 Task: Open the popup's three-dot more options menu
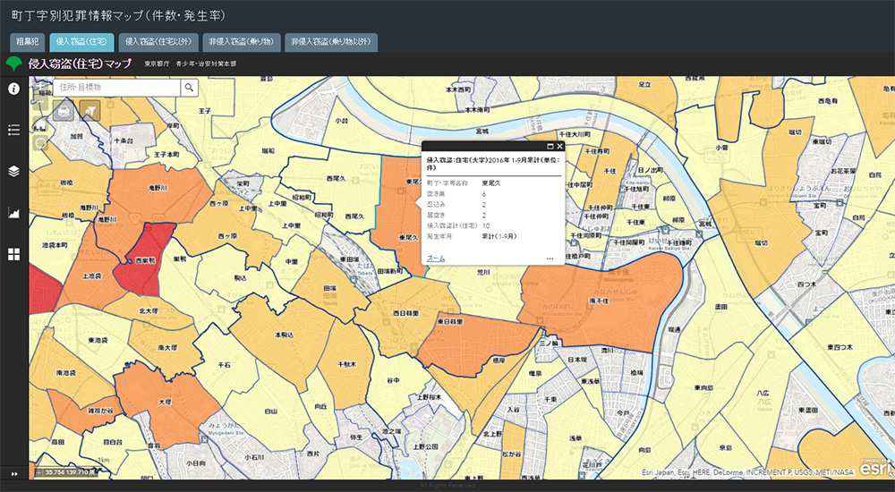coord(550,259)
